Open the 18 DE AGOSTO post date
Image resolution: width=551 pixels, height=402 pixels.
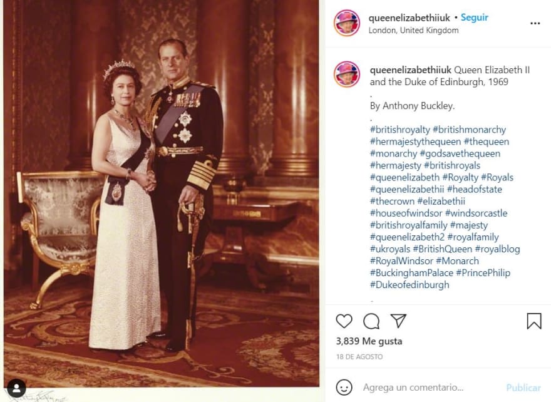point(359,357)
